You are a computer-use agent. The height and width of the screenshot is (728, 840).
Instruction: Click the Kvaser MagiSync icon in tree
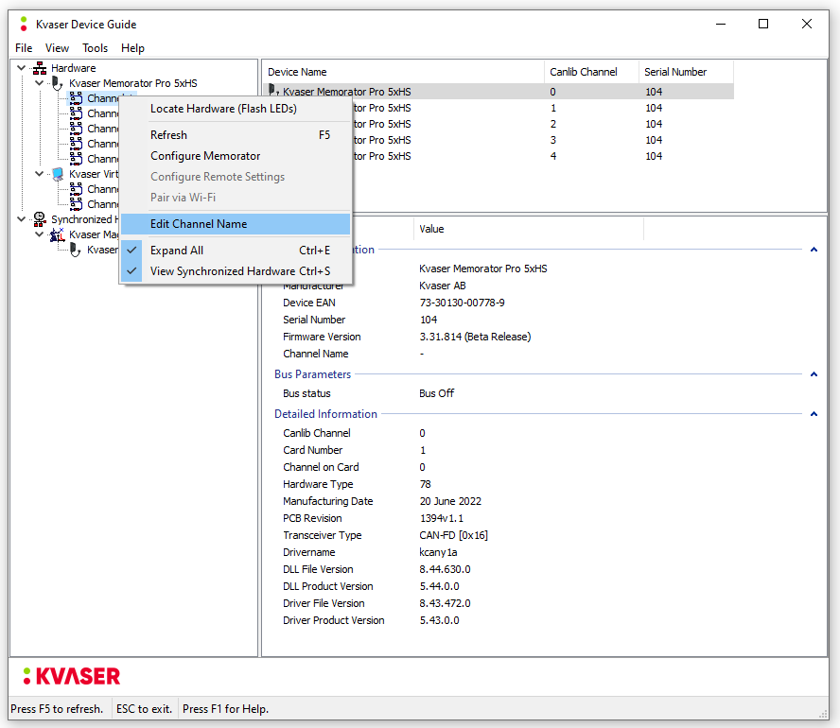[x=57, y=234]
